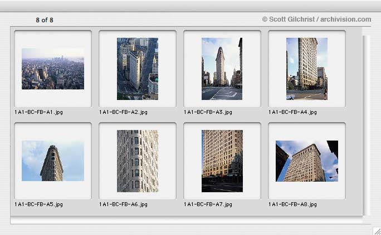The height and width of the screenshot is (235, 381).
Task: Click the filename 1A1-BC-FB-A8.jpg
Action: coord(292,204)
